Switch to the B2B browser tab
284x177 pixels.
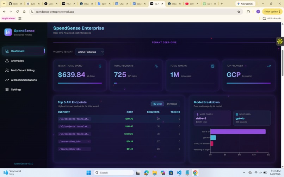pyautogui.click(x=33, y=4)
